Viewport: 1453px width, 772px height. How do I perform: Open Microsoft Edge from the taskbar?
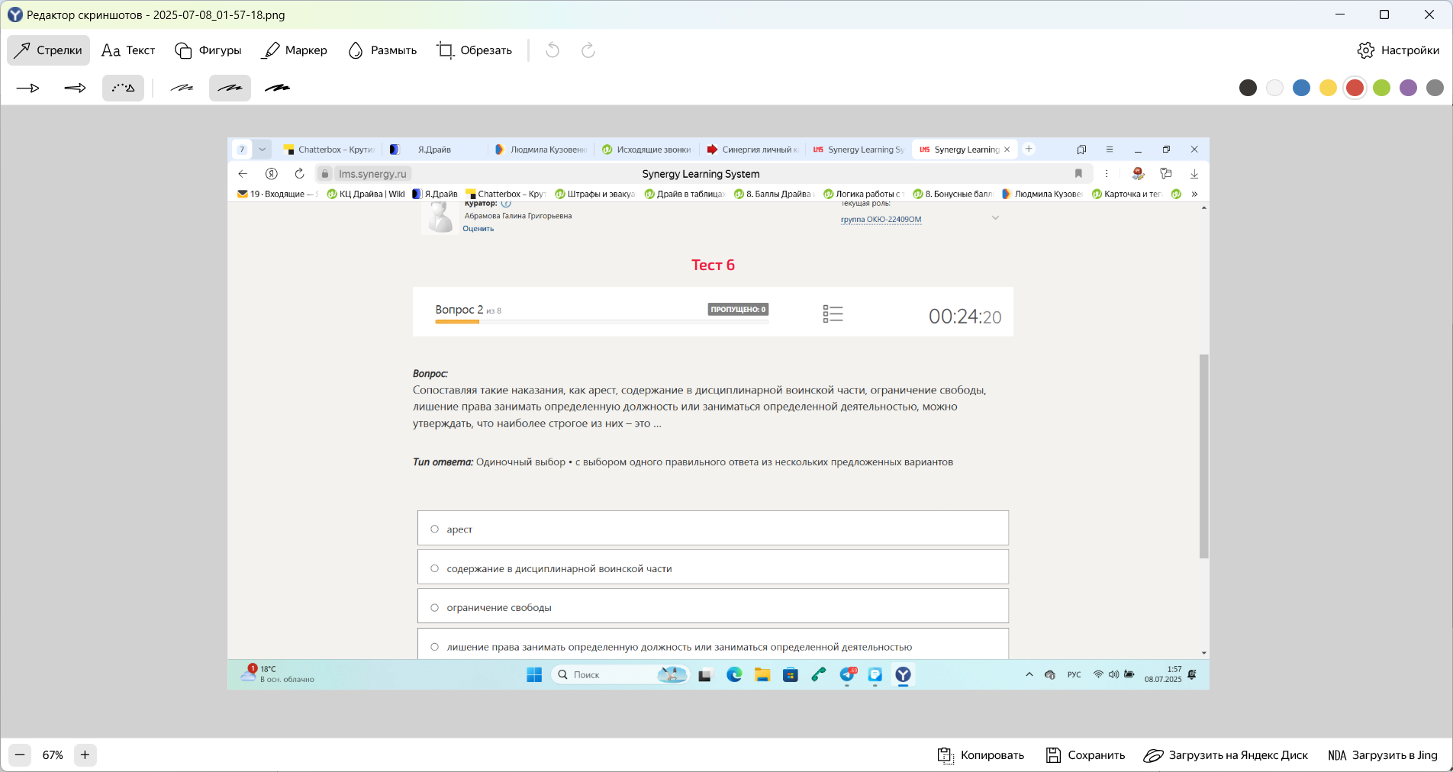click(734, 674)
